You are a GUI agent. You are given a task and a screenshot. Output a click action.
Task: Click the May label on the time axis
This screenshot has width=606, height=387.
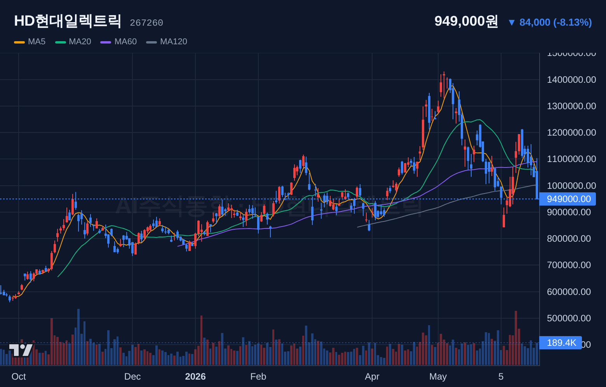pos(438,377)
